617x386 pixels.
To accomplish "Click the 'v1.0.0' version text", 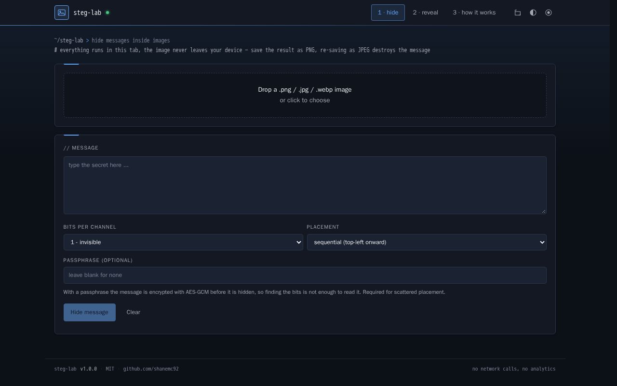I will [x=89, y=369].
